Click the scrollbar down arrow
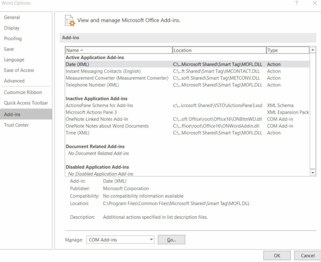 (313, 172)
